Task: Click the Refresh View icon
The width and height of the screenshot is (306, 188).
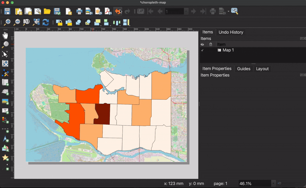Action: (x=46, y=22)
